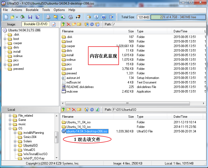208x168 pixels.
Task: Click the Rename icon in image pane toolbar
Action: coord(79,24)
